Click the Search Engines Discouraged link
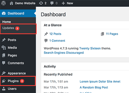This screenshot has height=93, width=129. [64, 53]
